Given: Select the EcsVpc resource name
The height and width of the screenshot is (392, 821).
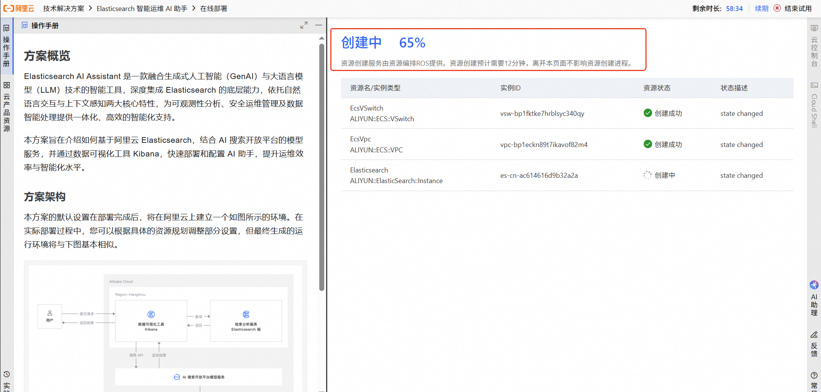Looking at the screenshot, I should tap(360, 139).
